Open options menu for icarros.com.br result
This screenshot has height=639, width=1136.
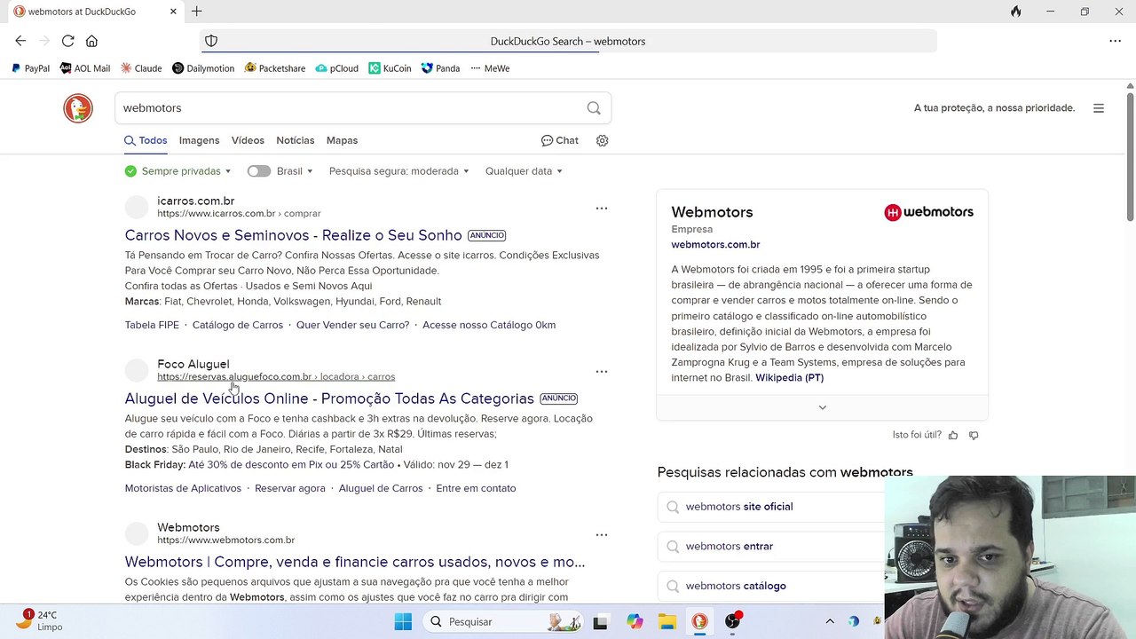602,209
